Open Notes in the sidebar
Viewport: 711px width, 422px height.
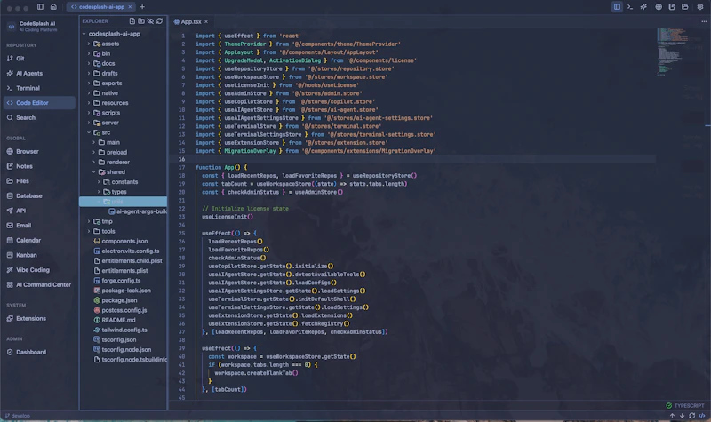(39, 166)
